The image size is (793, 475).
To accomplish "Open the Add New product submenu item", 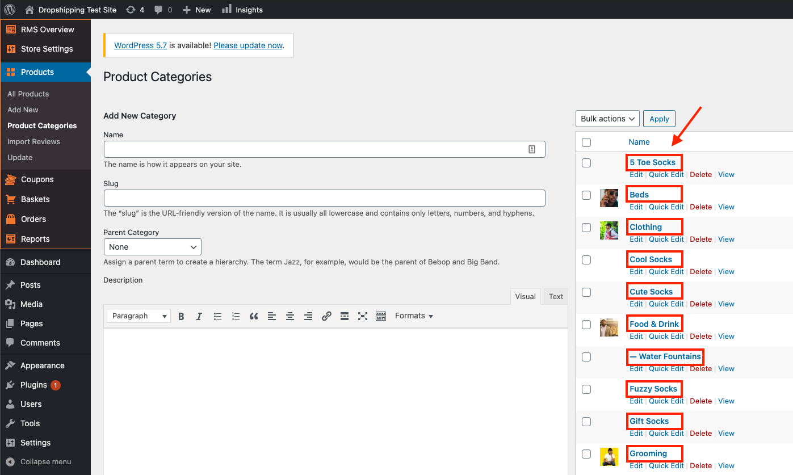I will coord(23,110).
